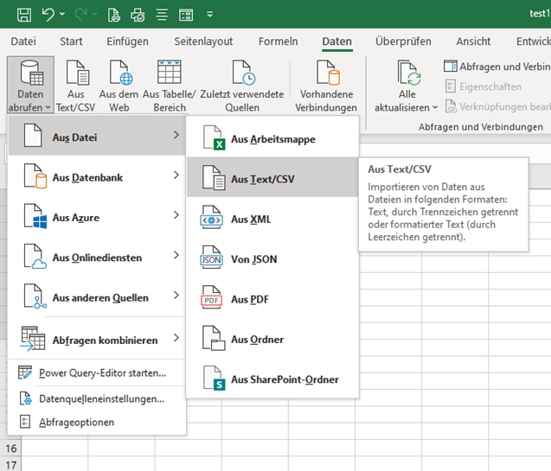Click Power Query-Editor starten
The height and width of the screenshot is (471, 551).
coord(97,372)
